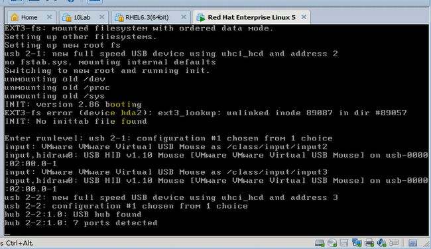Click the paused VM icon on 10Lab tab
Image resolution: width=431 pixels, height=249 pixels.
[67, 17]
